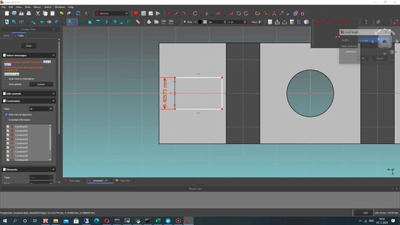
Task: Click the Fit All view icon
Action: [7, 22]
